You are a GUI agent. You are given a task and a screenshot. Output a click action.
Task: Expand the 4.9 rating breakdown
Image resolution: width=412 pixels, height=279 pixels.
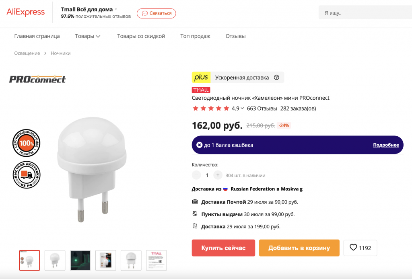click(x=243, y=109)
